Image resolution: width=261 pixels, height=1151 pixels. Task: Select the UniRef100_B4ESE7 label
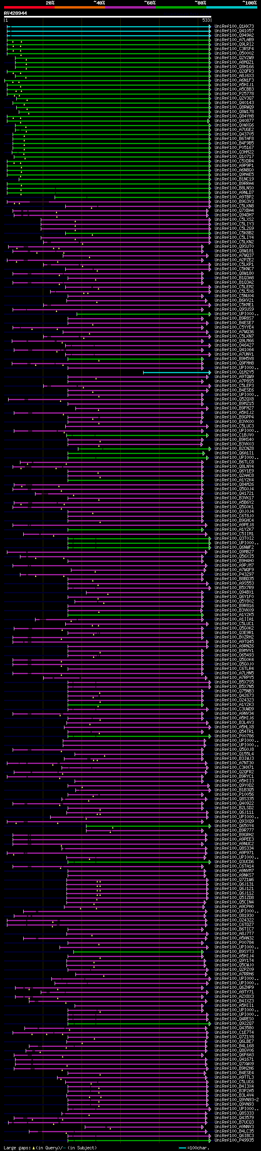234,323
